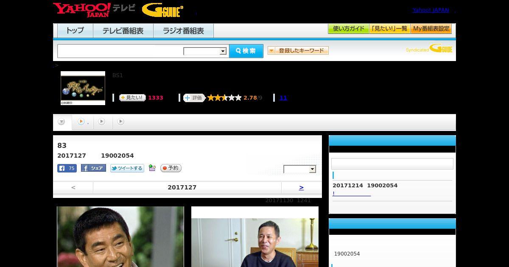The image size is (509, 267).
Task: Open the Yahoo! JAPAN link
Action: tap(431, 10)
